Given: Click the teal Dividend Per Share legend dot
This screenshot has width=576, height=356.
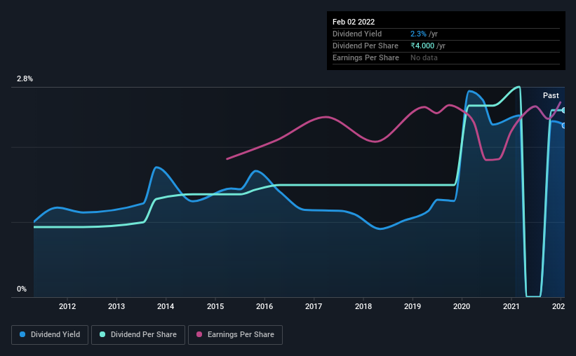Looking at the screenshot, I should [x=102, y=334].
